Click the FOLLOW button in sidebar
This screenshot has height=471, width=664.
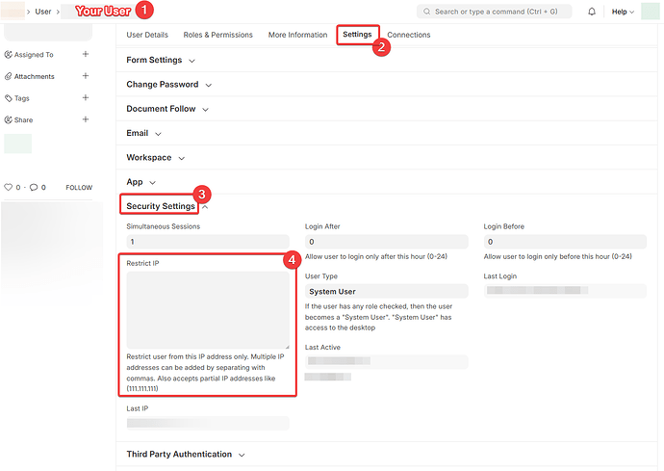tap(79, 188)
